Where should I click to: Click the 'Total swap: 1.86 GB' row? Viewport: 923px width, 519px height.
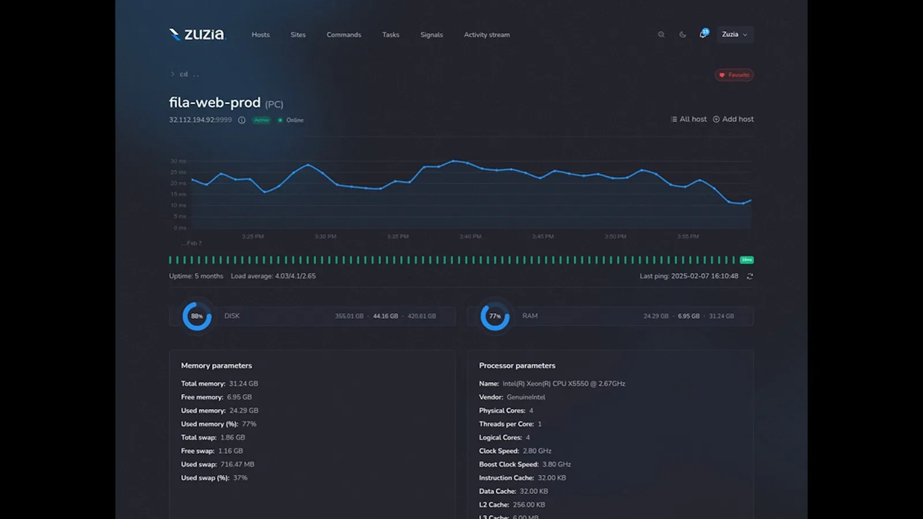tap(213, 437)
